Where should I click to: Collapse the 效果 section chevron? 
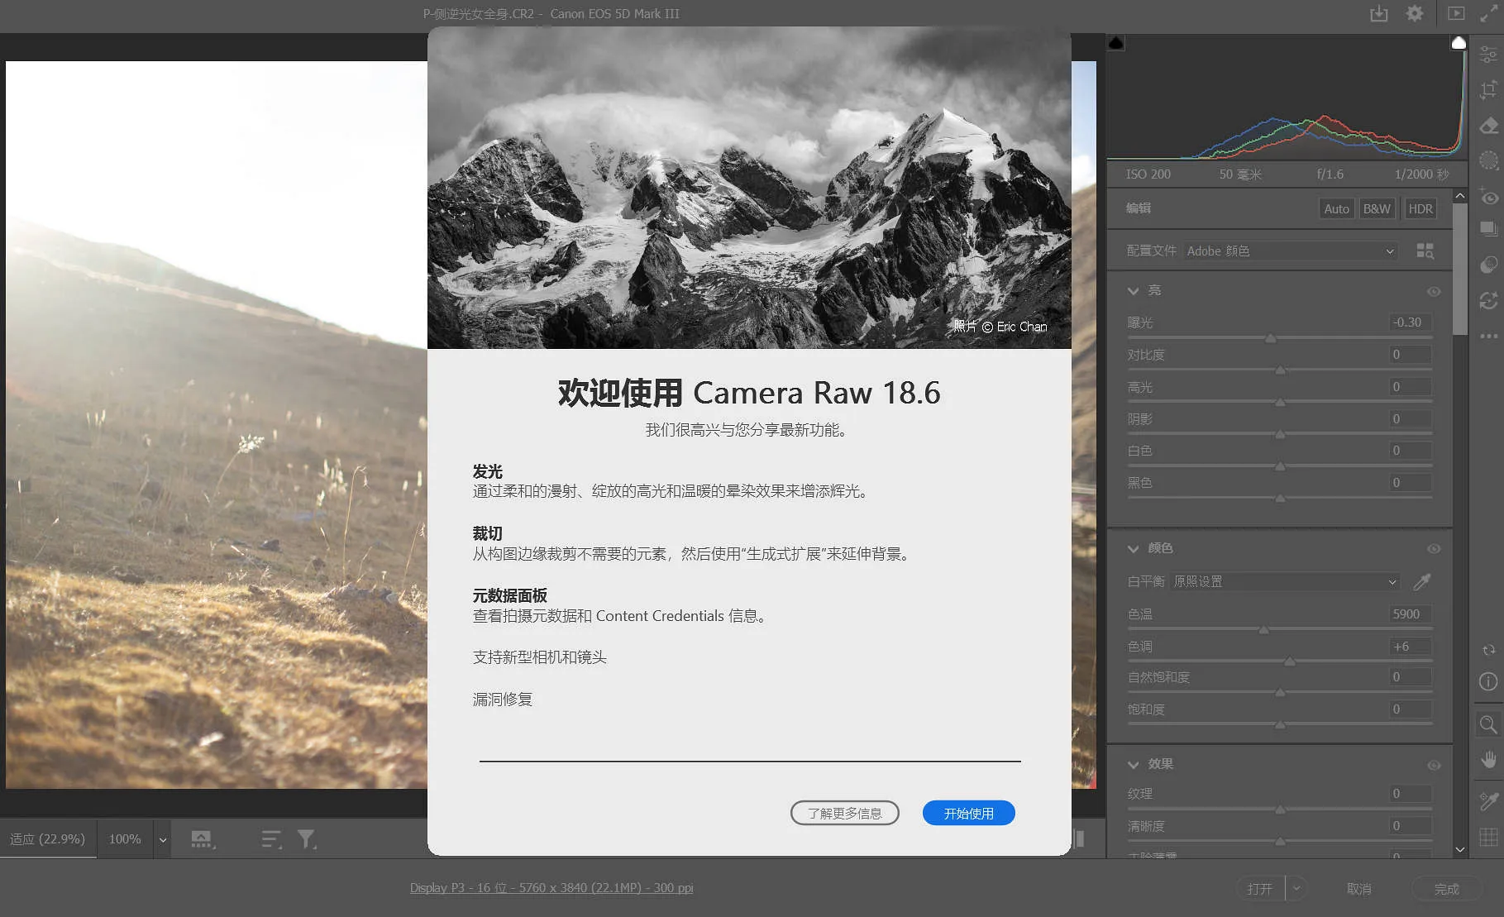1134,765
